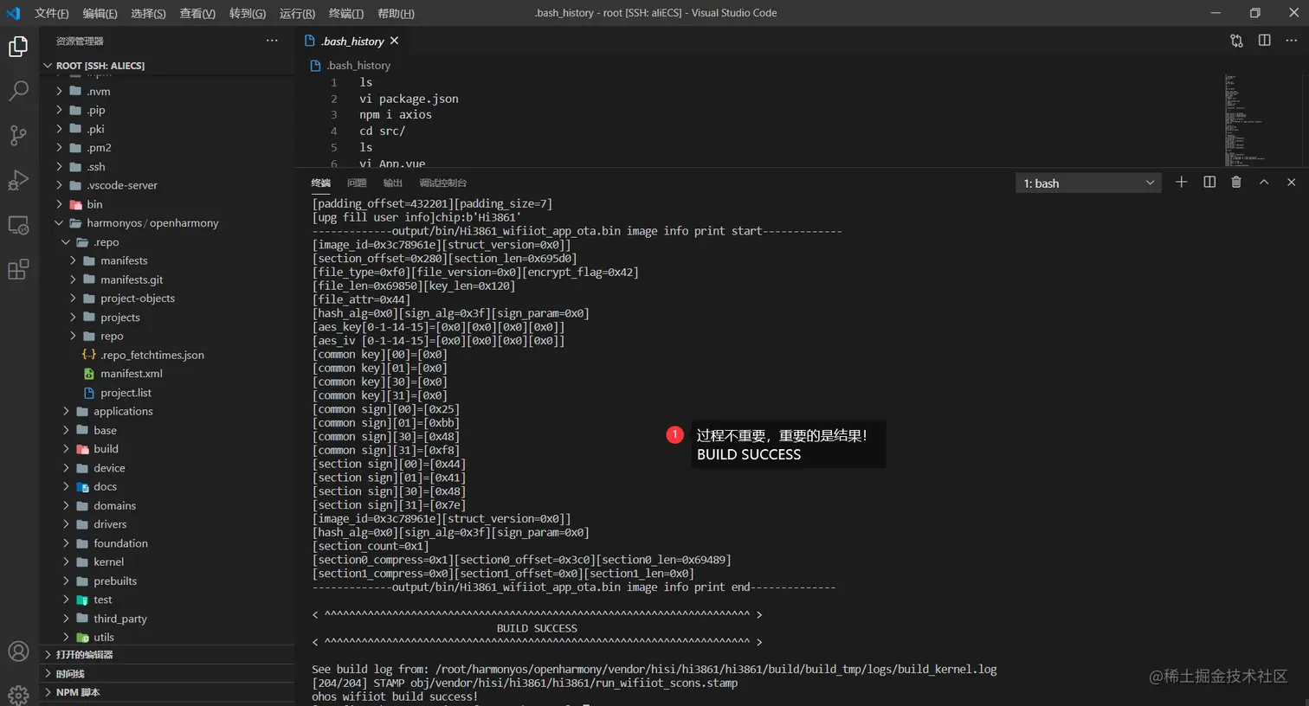
Task: Create a new terminal with plus icon
Action: [1181, 182]
